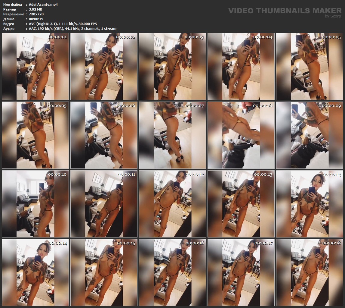Screen dimensions: 345x308
Task: Choose the frame stamped 00:00:06
Action: tap(104, 135)
